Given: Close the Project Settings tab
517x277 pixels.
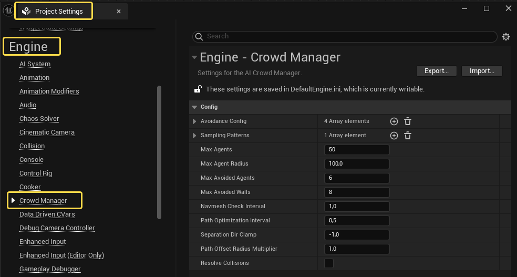Looking at the screenshot, I should click(x=119, y=12).
